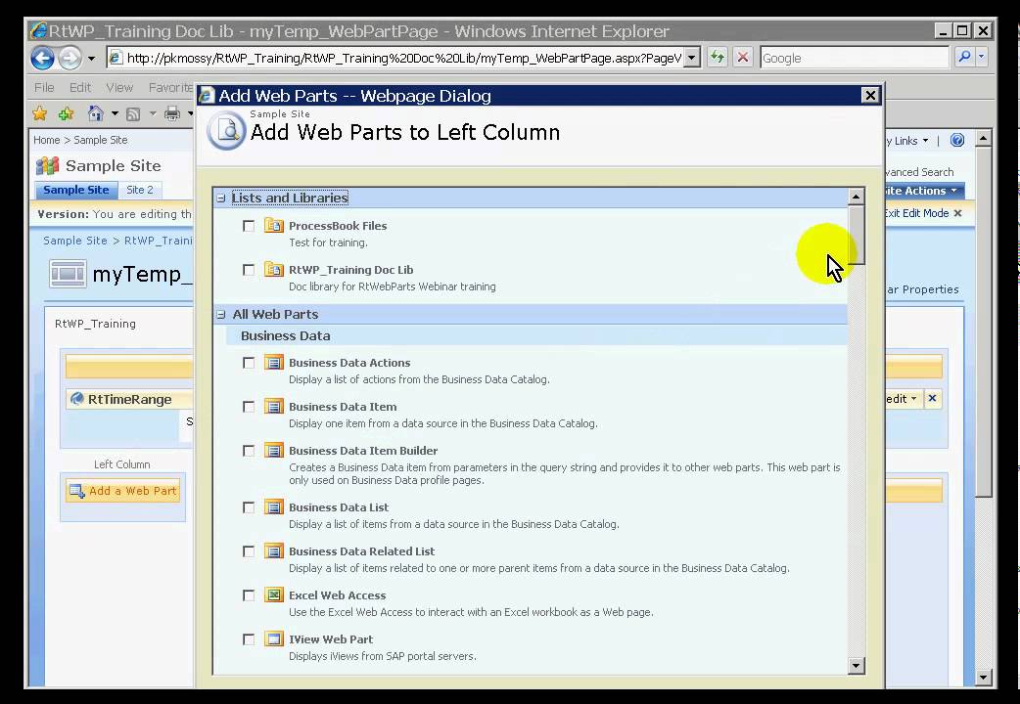Image resolution: width=1020 pixels, height=704 pixels.
Task: Click Add a Web Part button
Action: [x=123, y=491]
